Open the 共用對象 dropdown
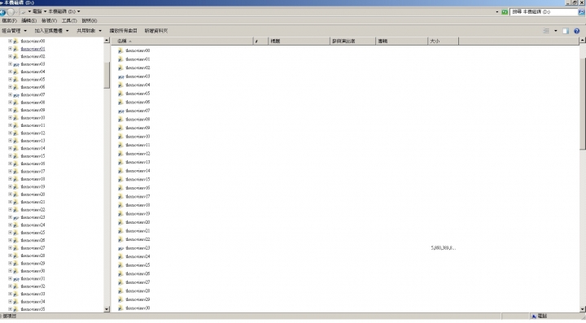This screenshot has height=323, width=586. point(89,31)
